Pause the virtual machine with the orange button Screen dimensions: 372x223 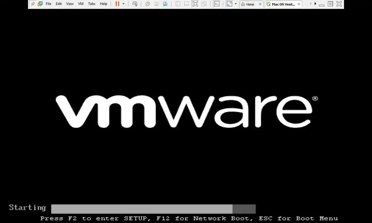point(117,4)
